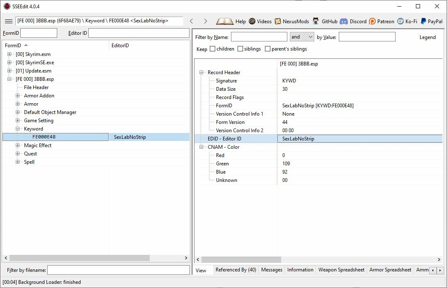The height and width of the screenshot is (288, 447).
Task: Open the Videos link icon
Action: (x=252, y=21)
